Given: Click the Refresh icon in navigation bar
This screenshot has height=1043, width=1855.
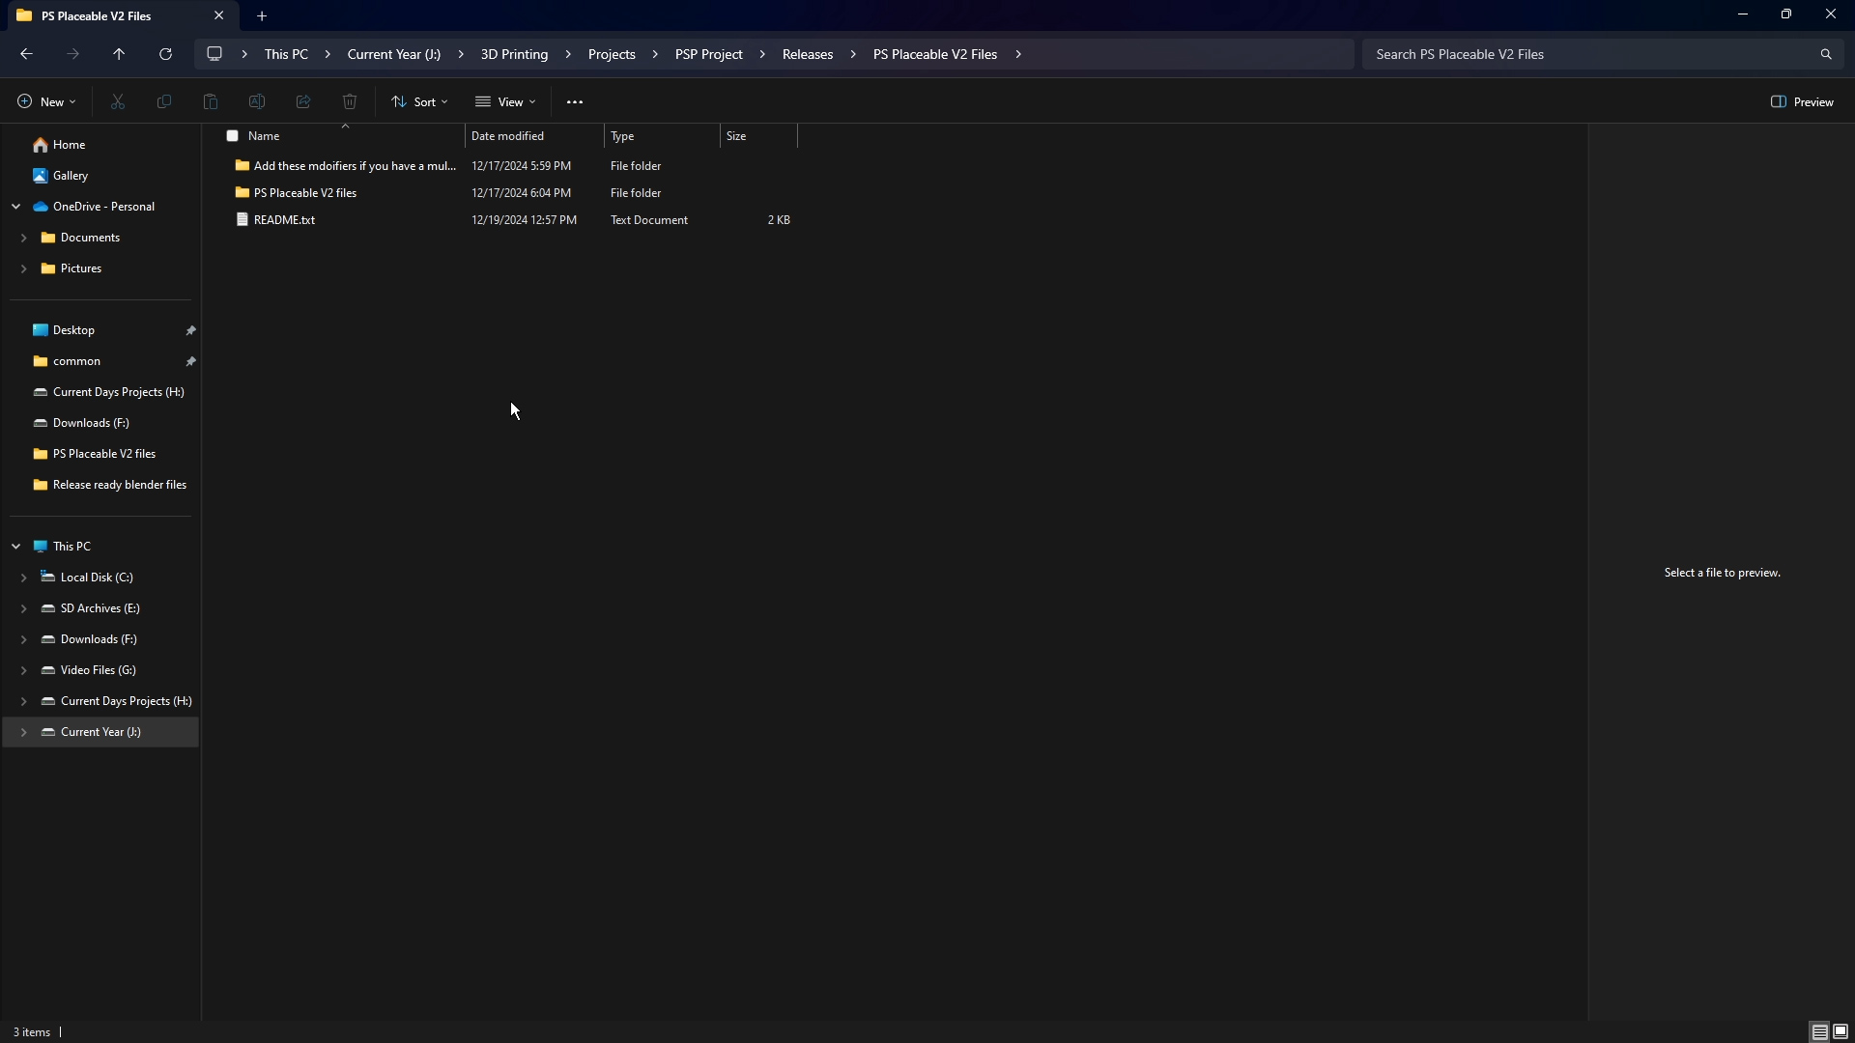Looking at the screenshot, I should click(x=165, y=54).
